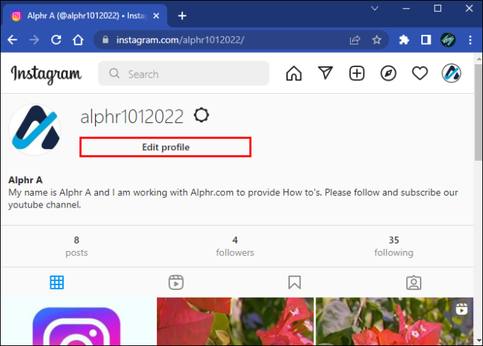
Task: Select the Alphr A Instagram browser tab
Action: coord(85,15)
